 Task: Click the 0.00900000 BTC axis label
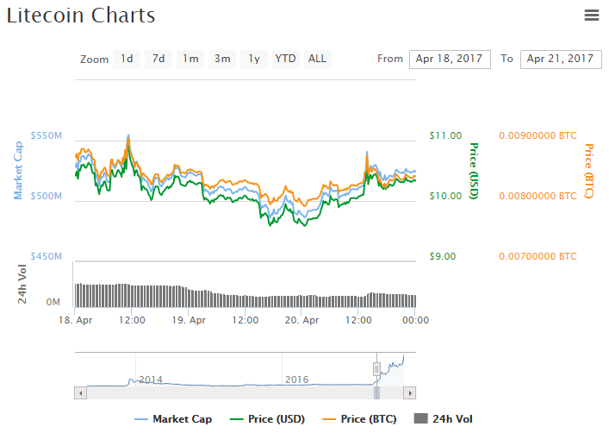pyautogui.click(x=538, y=135)
